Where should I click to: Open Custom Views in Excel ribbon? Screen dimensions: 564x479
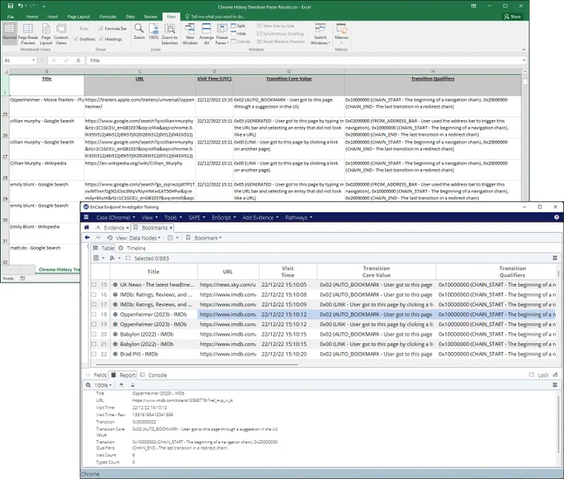coord(61,34)
